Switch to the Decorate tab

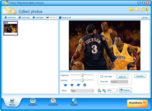[x=53, y=102]
